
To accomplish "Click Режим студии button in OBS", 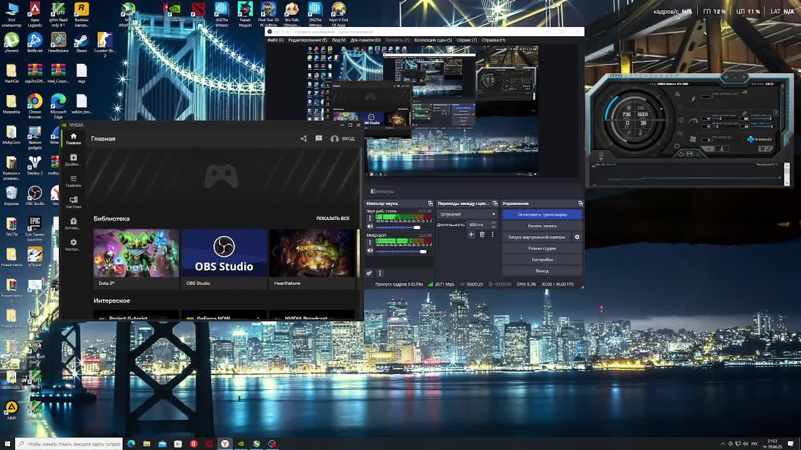I will tap(542, 248).
